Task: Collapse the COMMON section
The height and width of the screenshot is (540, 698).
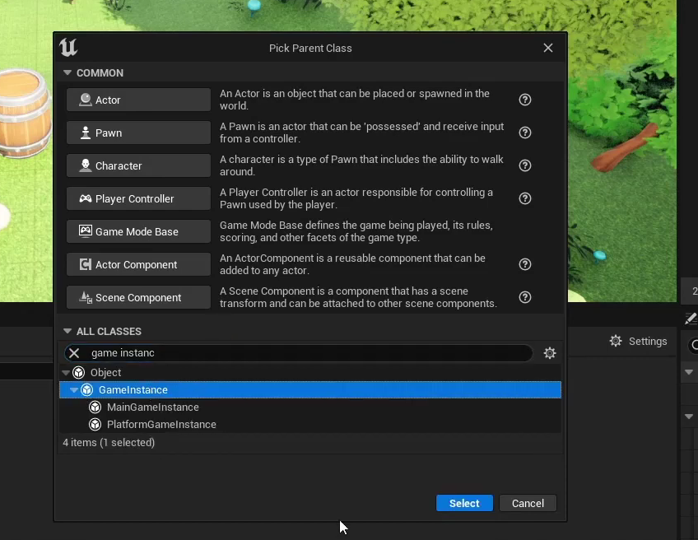Action: (x=67, y=72)
